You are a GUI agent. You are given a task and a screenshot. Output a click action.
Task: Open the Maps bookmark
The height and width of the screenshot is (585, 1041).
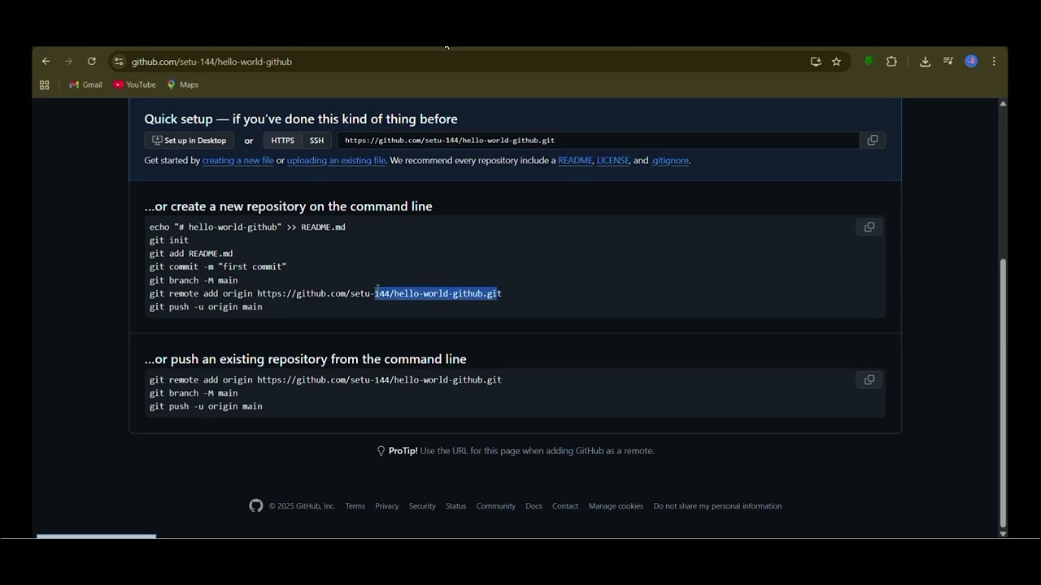[183, 84]
